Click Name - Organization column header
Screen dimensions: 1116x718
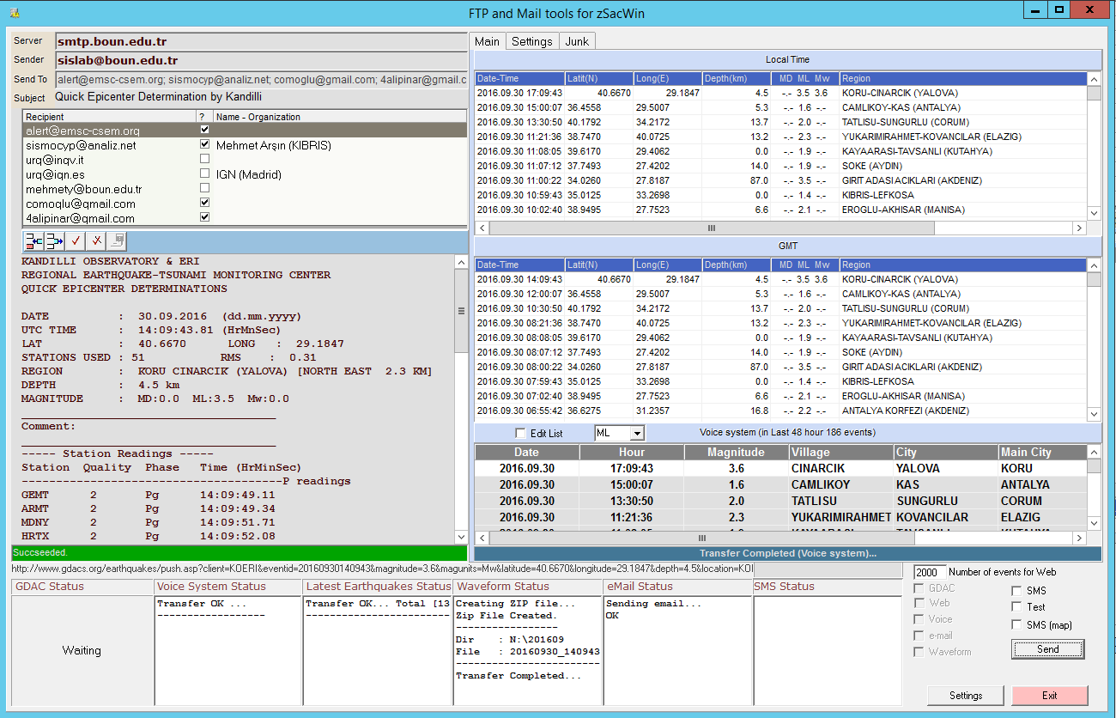click(x=339, y=117)
